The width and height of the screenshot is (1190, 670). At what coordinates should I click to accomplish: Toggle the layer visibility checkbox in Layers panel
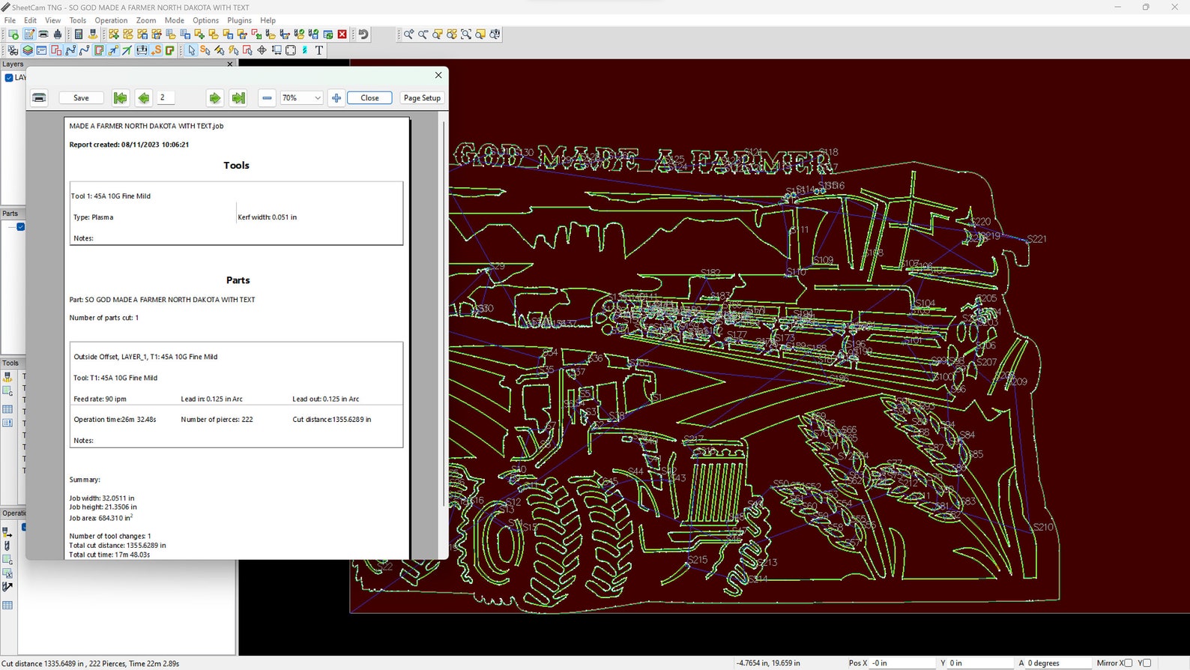click(9, 78)
